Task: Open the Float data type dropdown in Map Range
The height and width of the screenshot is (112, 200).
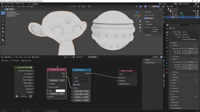Action: (x=82, y=78)
